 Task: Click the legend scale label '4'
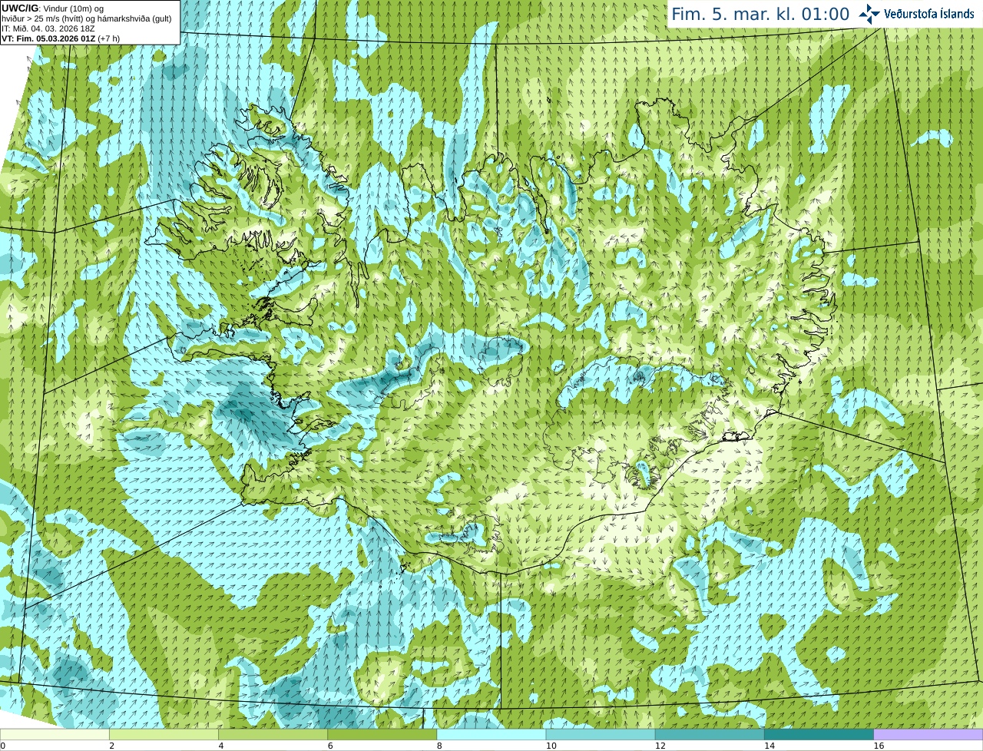221,746
